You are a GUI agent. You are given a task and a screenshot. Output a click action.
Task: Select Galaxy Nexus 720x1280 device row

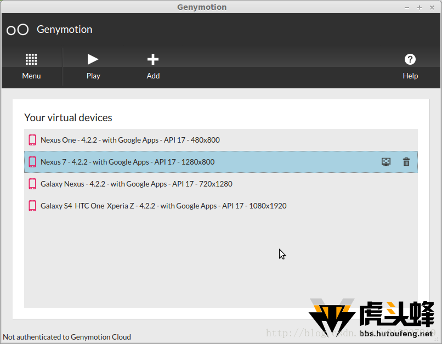220,184
